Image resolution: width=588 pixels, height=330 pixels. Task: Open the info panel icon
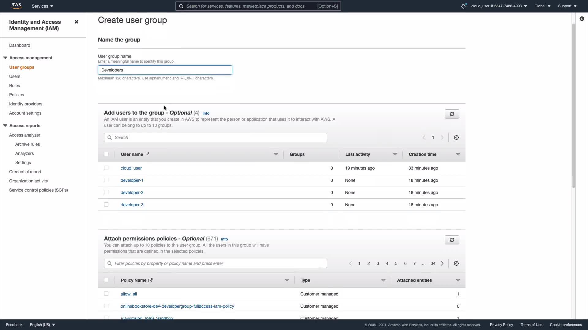(x=582, y=19)
